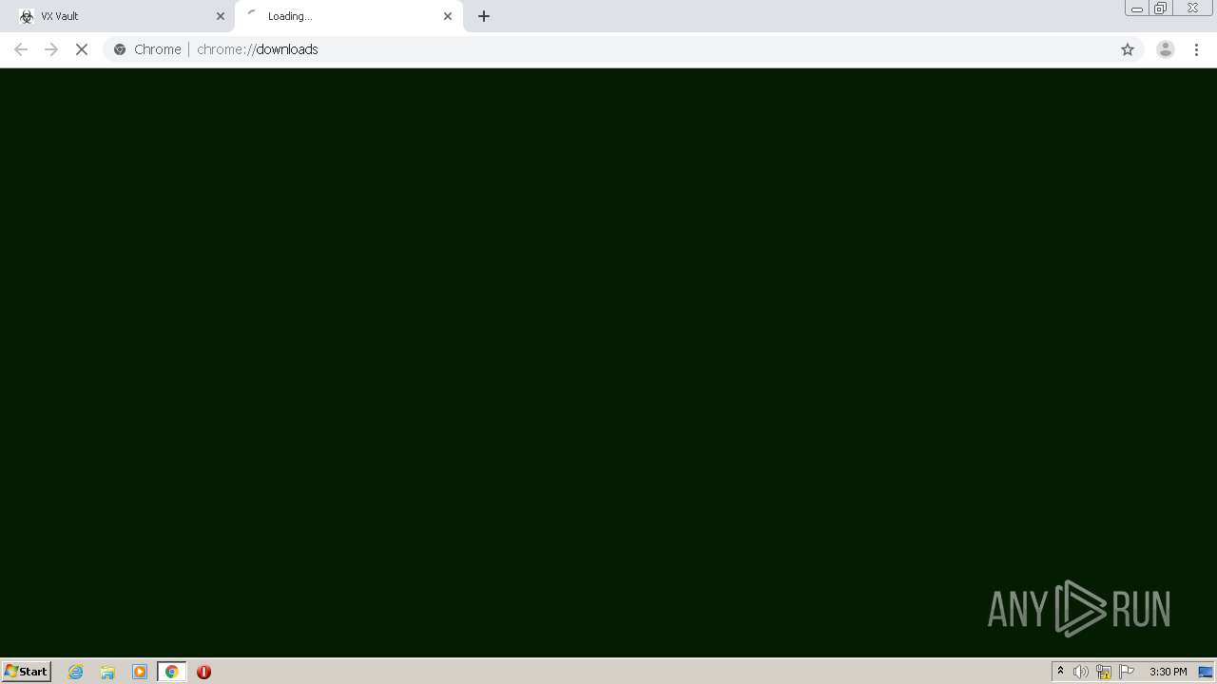This screenshot has height=684, width=1217.
Task: Minimize the Chrome window
Action: coord(1136,9)
